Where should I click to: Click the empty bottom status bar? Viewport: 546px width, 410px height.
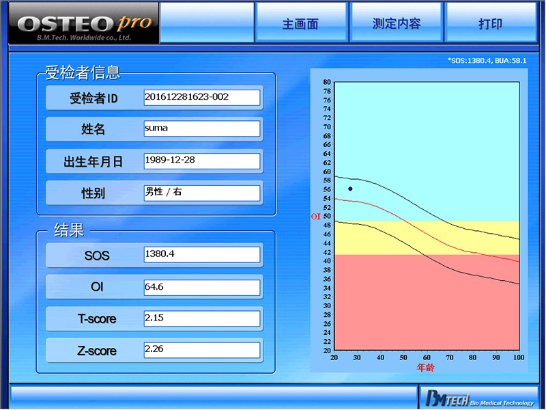[213, 396]
